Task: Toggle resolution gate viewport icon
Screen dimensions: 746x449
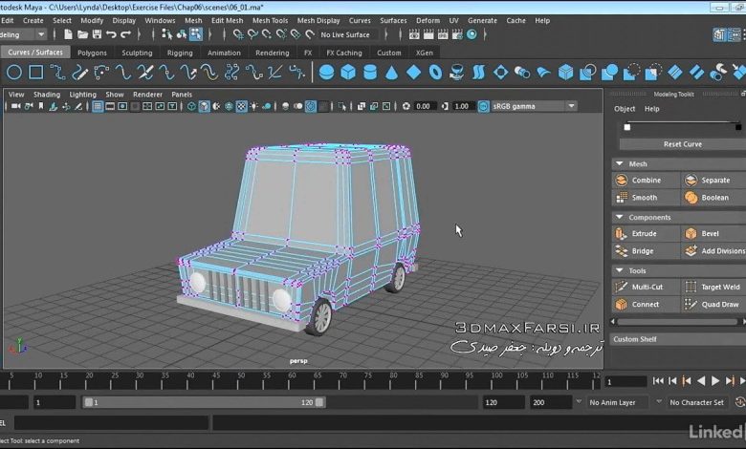Action: pos(122,106)
